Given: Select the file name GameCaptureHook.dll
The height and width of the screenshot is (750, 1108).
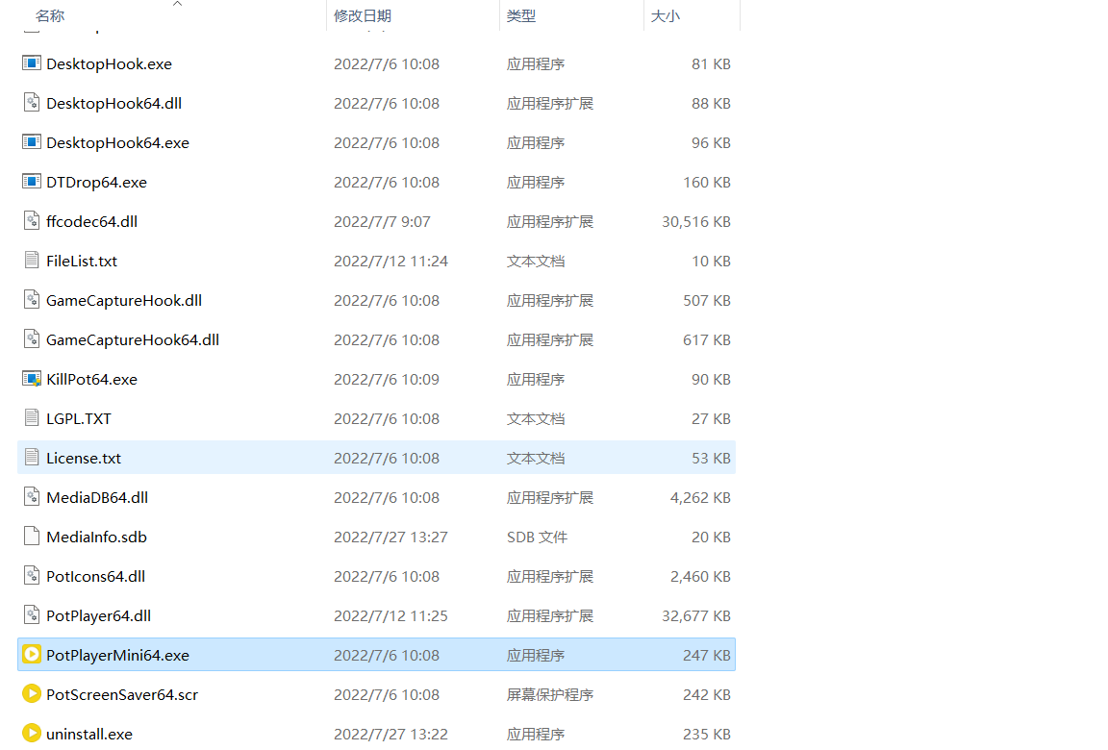Looking at the screenshot, I should (124, 300).
